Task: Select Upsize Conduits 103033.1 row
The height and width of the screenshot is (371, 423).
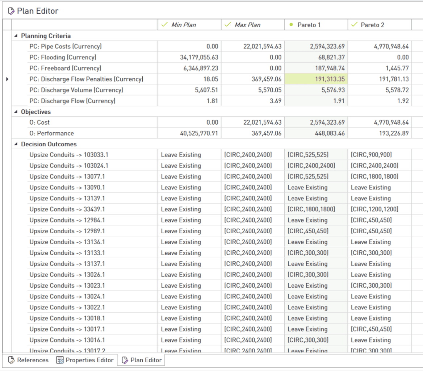Action: pos(69,155)
